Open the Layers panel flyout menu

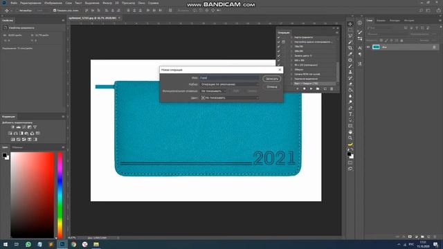point(440,20)
